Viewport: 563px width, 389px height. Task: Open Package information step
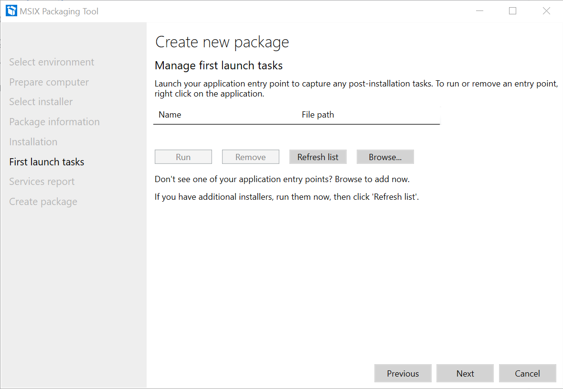pos(54,122)
